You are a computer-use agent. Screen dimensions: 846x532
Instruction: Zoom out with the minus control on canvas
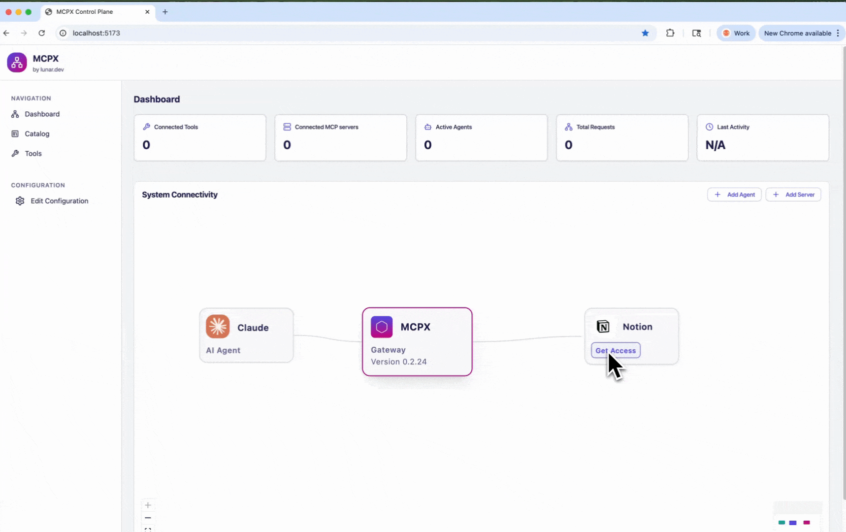[148, 518]
